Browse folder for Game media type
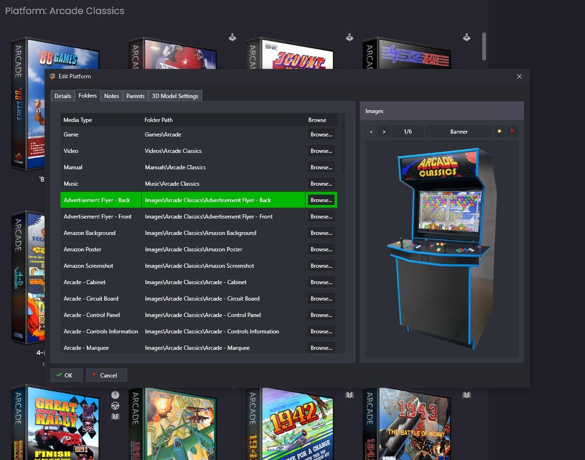Viewport: 585px width, 460px height. (x=321, y=135)
